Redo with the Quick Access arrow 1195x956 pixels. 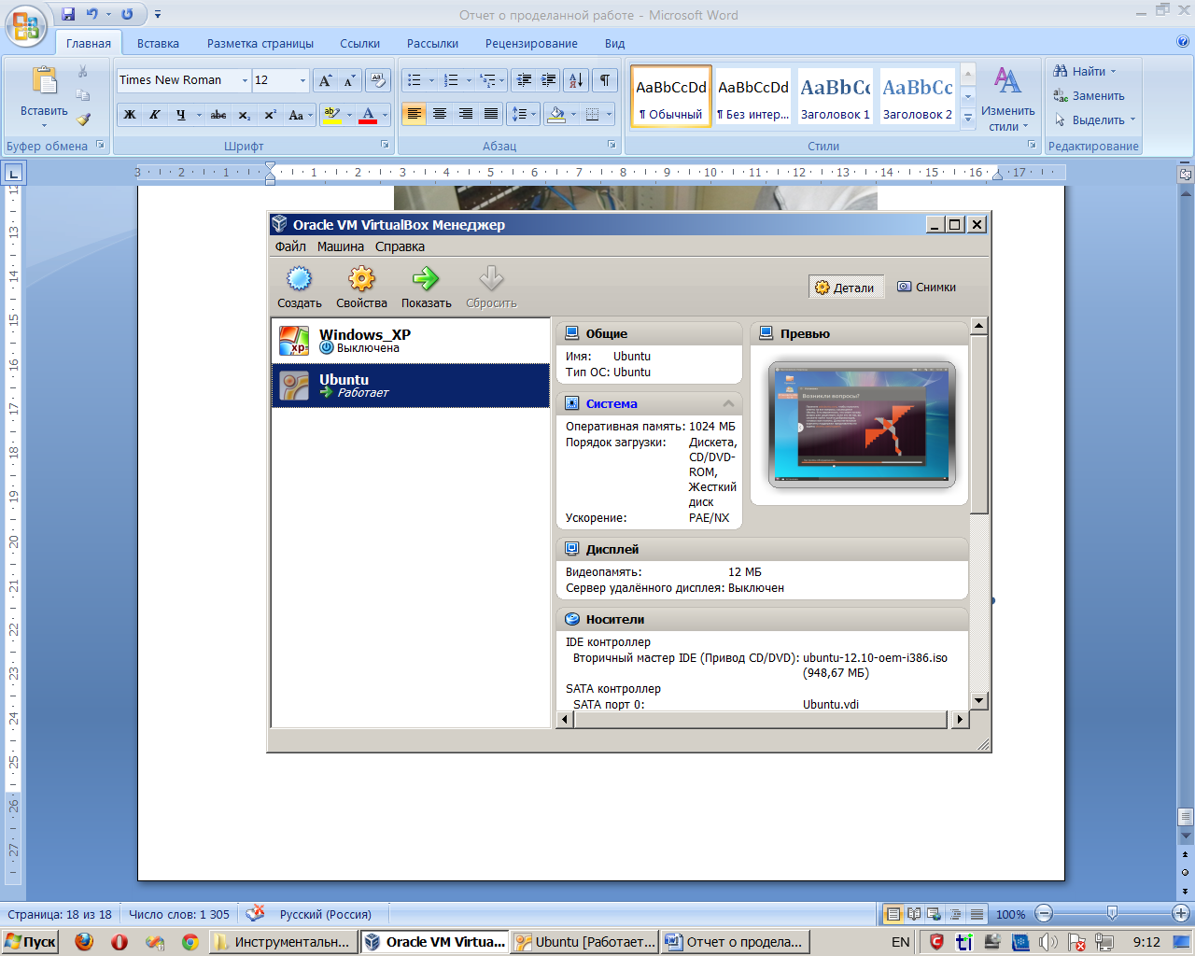click(127, 14)
